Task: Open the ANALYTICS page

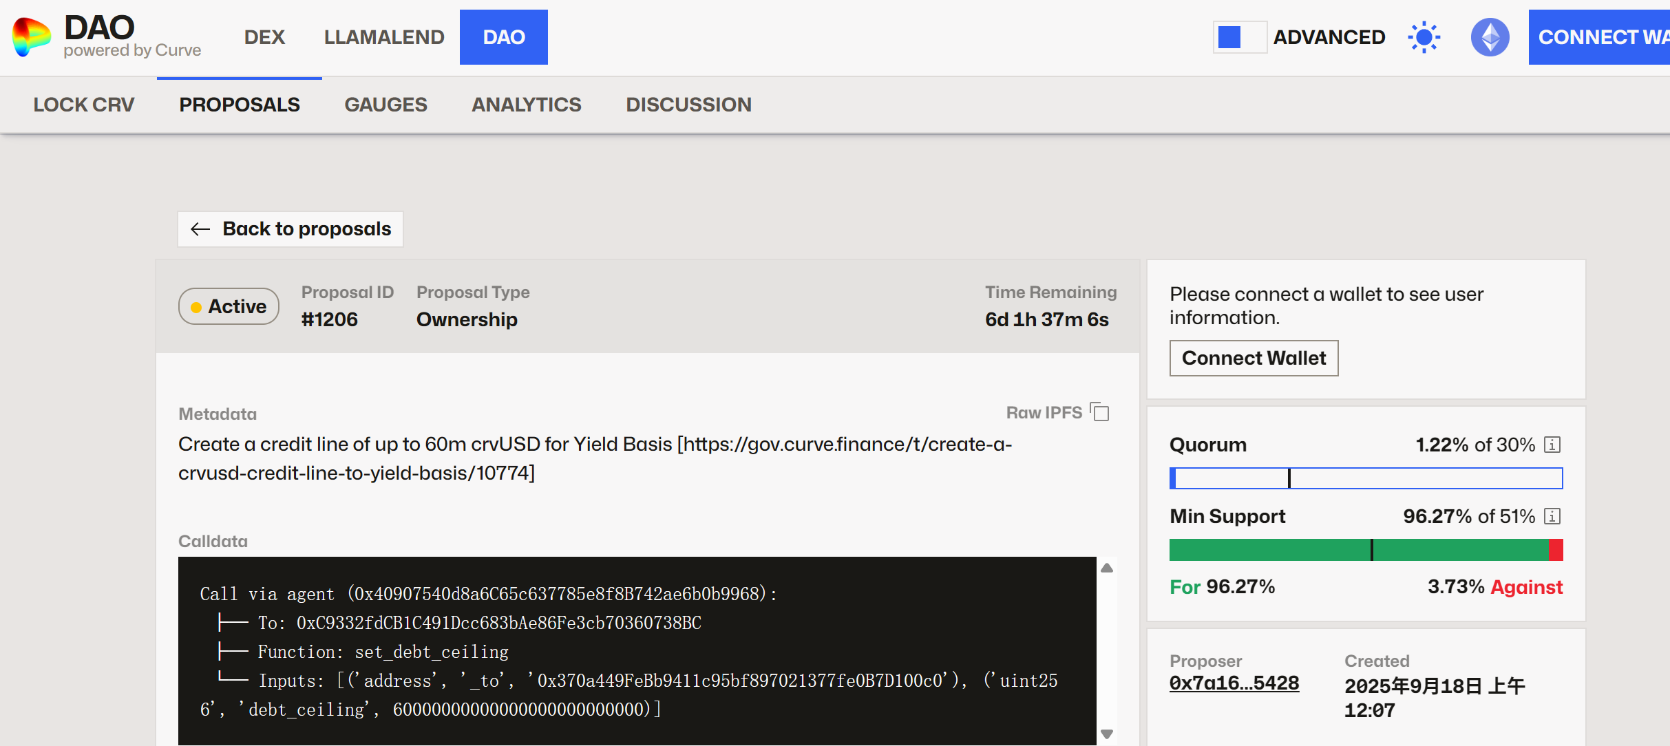Action: 526,105
